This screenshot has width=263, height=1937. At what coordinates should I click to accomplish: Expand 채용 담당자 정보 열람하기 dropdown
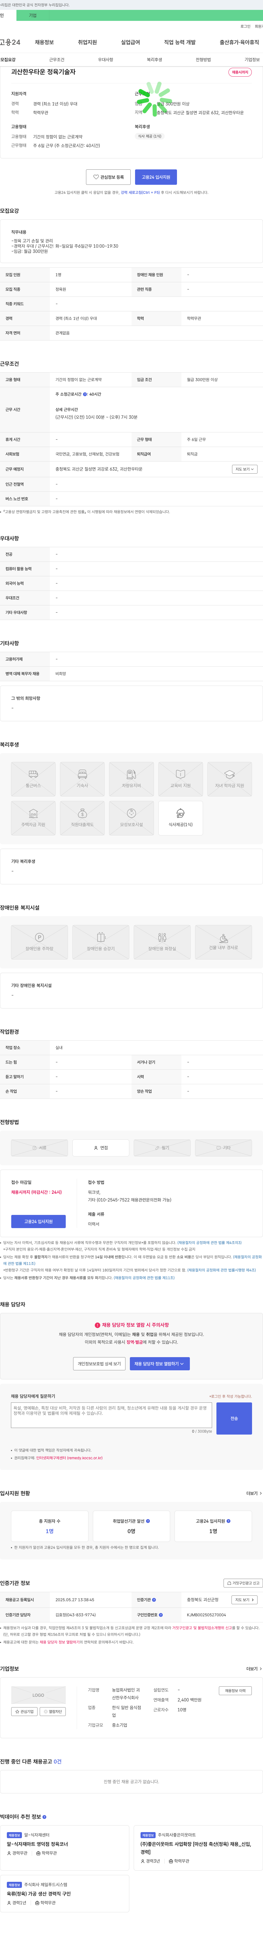click(160, 1363)
